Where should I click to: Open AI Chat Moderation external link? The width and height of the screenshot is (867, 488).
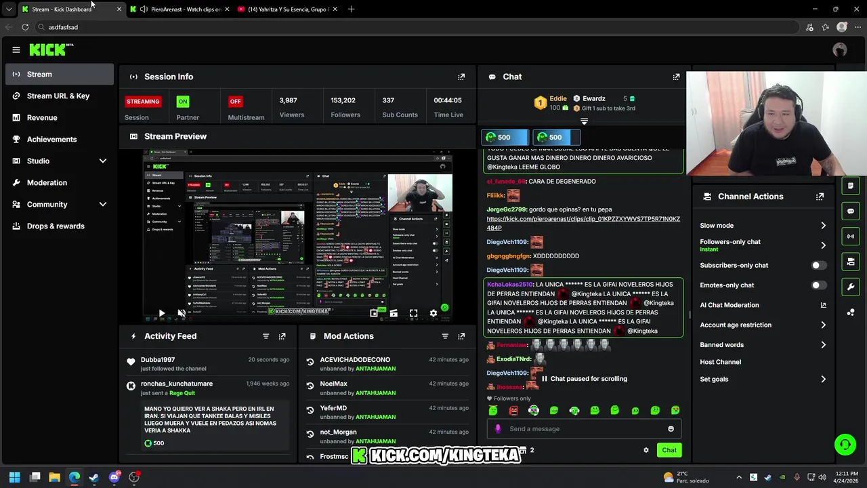point(823,305)
